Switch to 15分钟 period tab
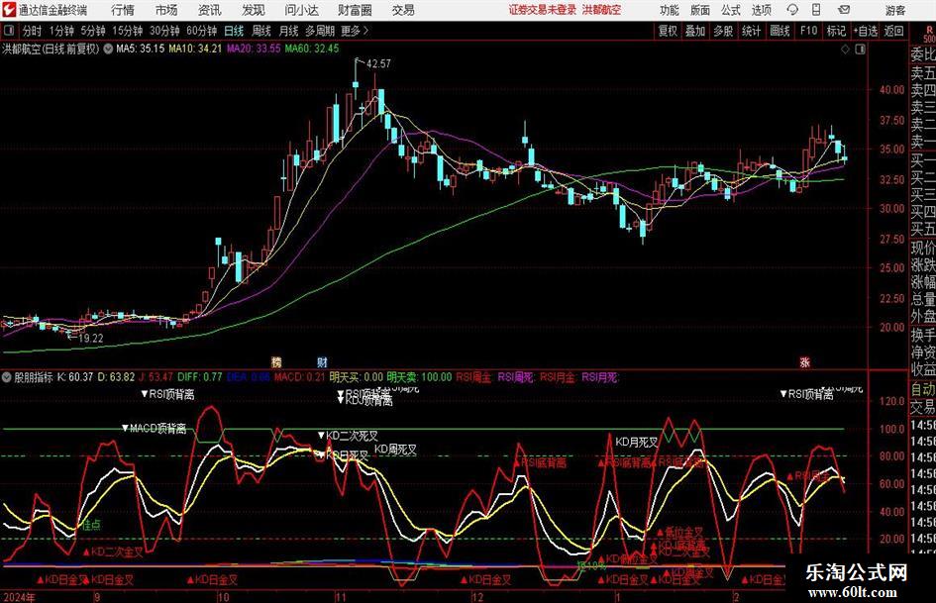The height and width of the screenshot is (603, 936). pyautogui.click(x=127, y=31)
